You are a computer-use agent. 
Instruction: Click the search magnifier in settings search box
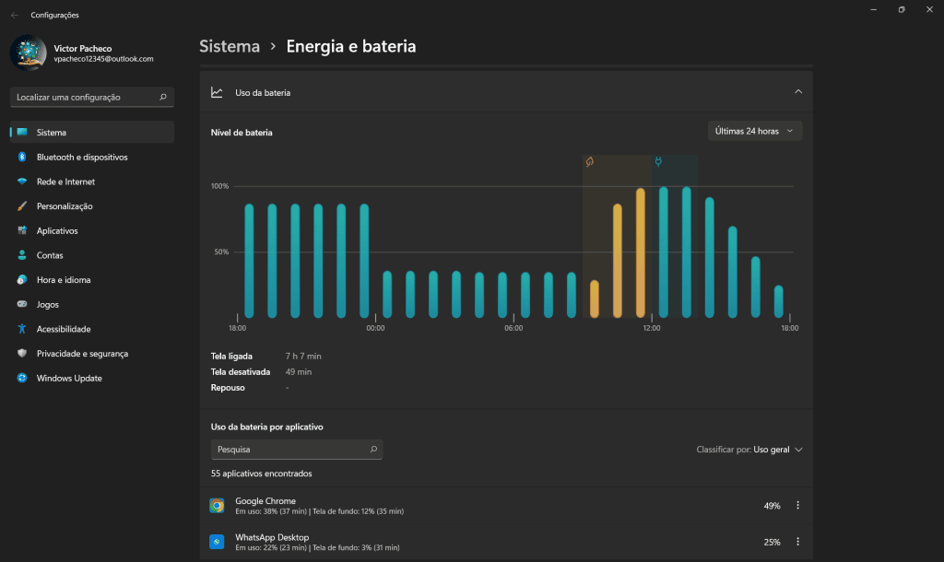pyautogui.click(x=163, y=97)
